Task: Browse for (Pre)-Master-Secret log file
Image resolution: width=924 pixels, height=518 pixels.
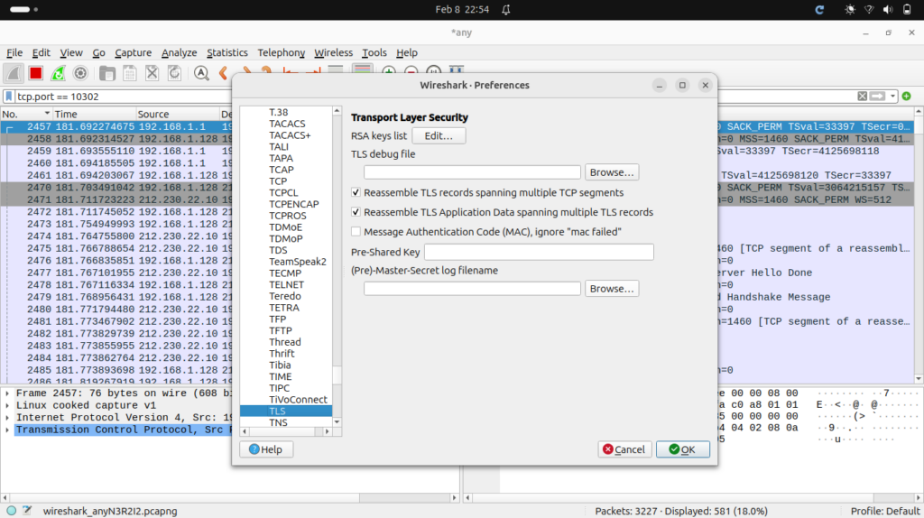Action: pos(612,288)
